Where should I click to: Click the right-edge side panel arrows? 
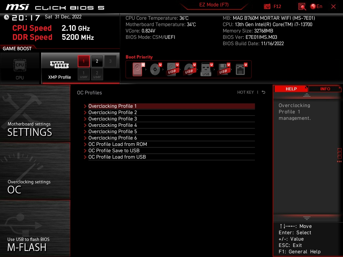coord(339,162)
